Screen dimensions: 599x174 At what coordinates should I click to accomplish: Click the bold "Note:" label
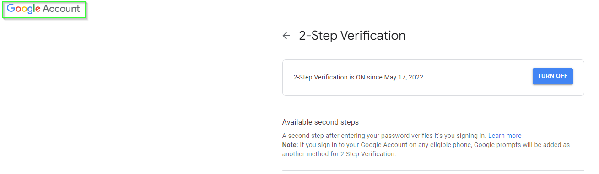[x=290, y=145]
